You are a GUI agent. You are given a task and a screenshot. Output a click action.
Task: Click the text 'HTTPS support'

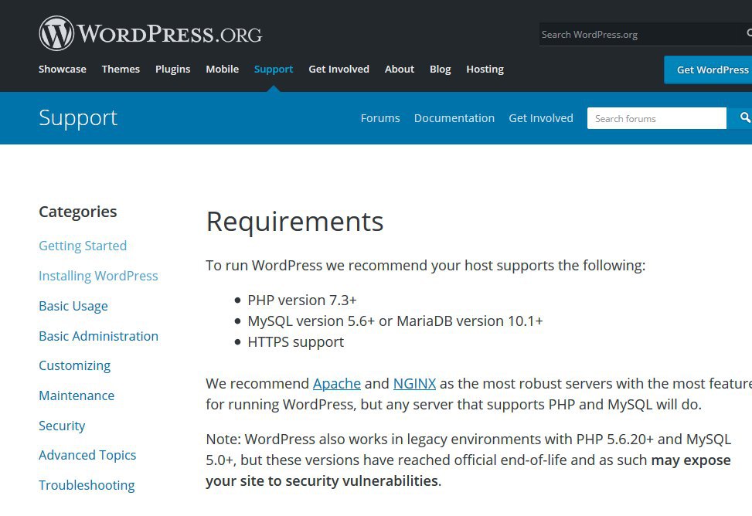click(x=295, y=342)
